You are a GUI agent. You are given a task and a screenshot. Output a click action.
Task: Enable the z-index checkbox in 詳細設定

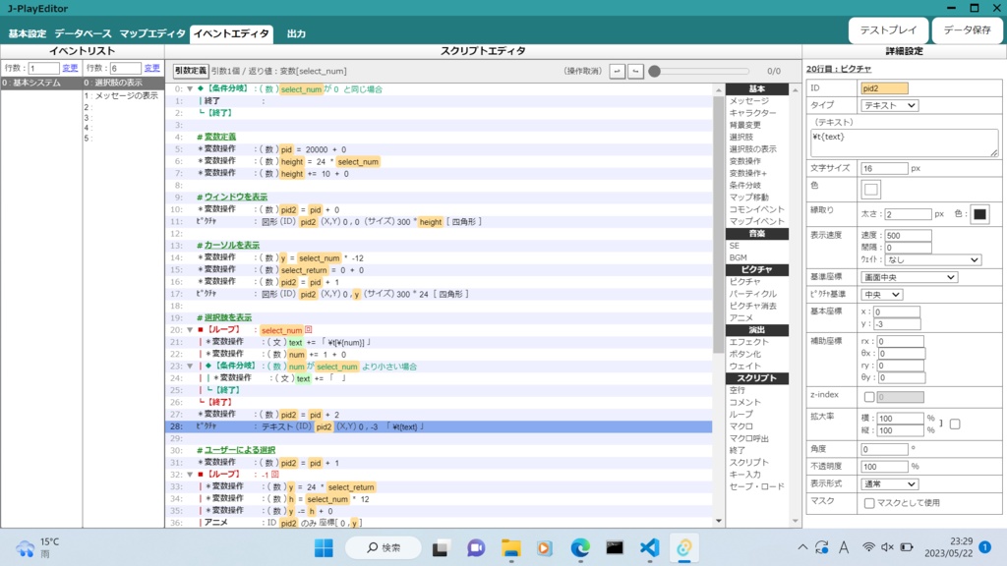tap(869, 396)
